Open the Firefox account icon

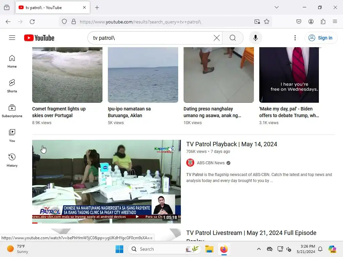pos(311,22)
